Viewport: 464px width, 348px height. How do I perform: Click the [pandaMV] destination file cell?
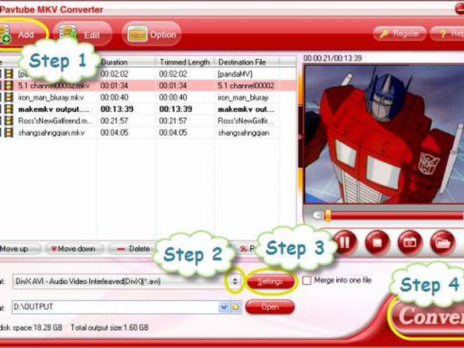pos(235,74)
